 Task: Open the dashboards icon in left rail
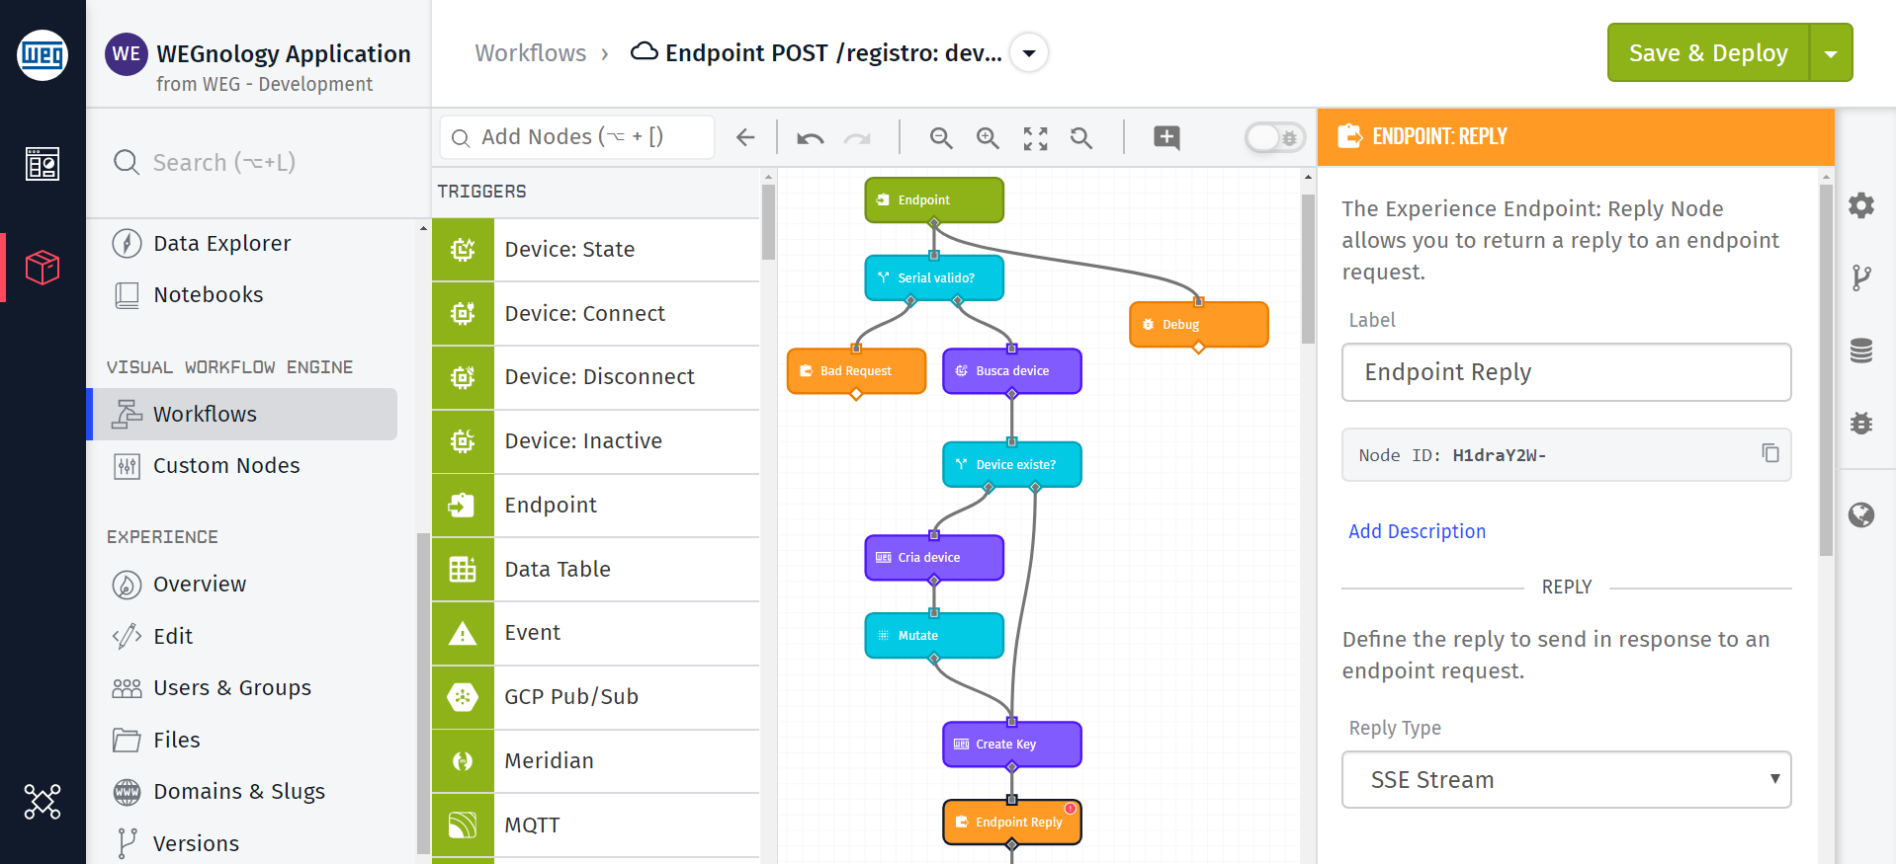(43, 164)
